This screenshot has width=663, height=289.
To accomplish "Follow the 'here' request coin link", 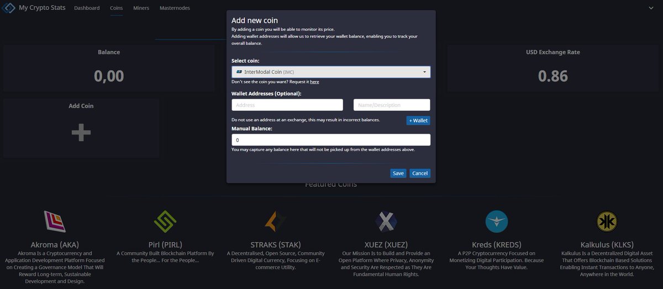I will [x=314, y=82].
